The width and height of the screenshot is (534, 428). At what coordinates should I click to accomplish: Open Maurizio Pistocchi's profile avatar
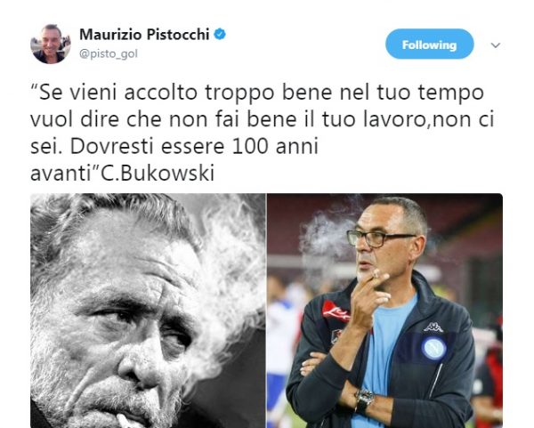click(x=51, y=44)
